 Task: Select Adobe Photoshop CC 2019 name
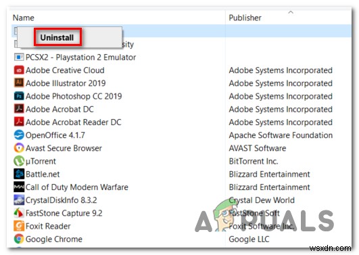[x=74, y=96]
